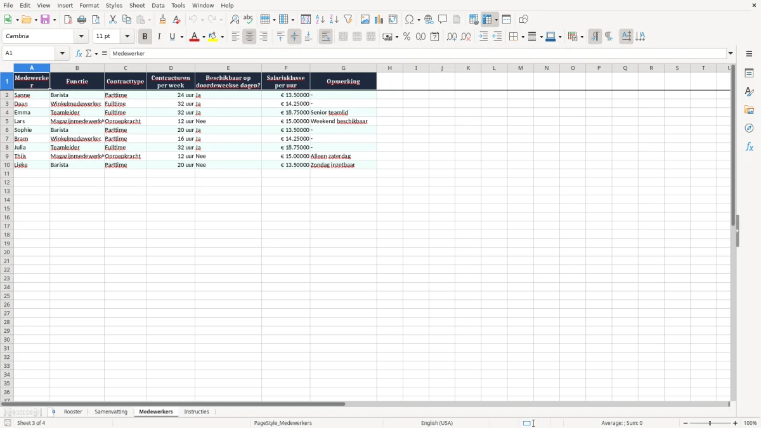The width and height of the screenshot is (761, 428).
Task: Format the cell as percent
Action: 407,37
